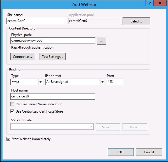Click the Port field showing 443
This screenshot has height=162, width=168.
click(x=115, y=82)
